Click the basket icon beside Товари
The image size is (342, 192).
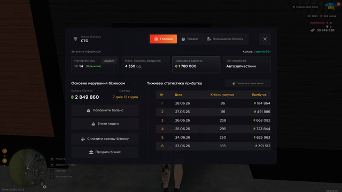tap(183, 39)
